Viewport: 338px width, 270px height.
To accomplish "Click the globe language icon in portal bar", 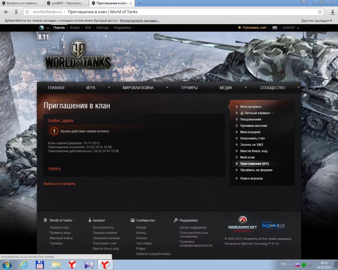I will click(42, 28).
